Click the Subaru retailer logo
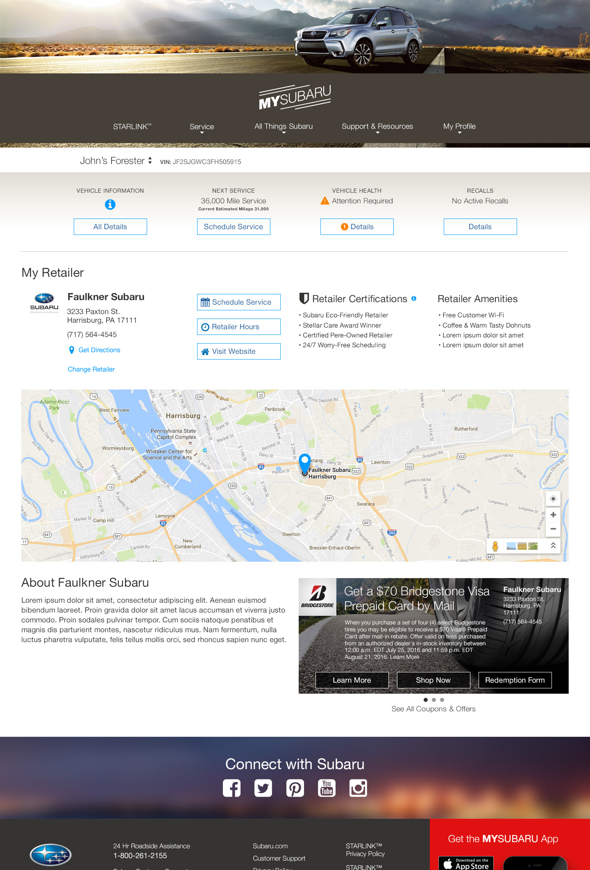590x870 pixels. (x=44, y=303)
